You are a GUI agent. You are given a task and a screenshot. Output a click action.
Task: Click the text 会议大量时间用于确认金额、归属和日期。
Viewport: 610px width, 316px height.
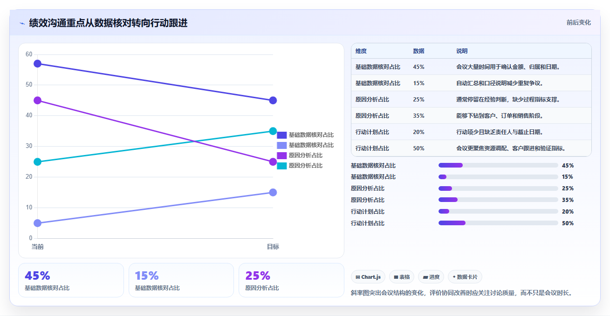coord(508,67)
